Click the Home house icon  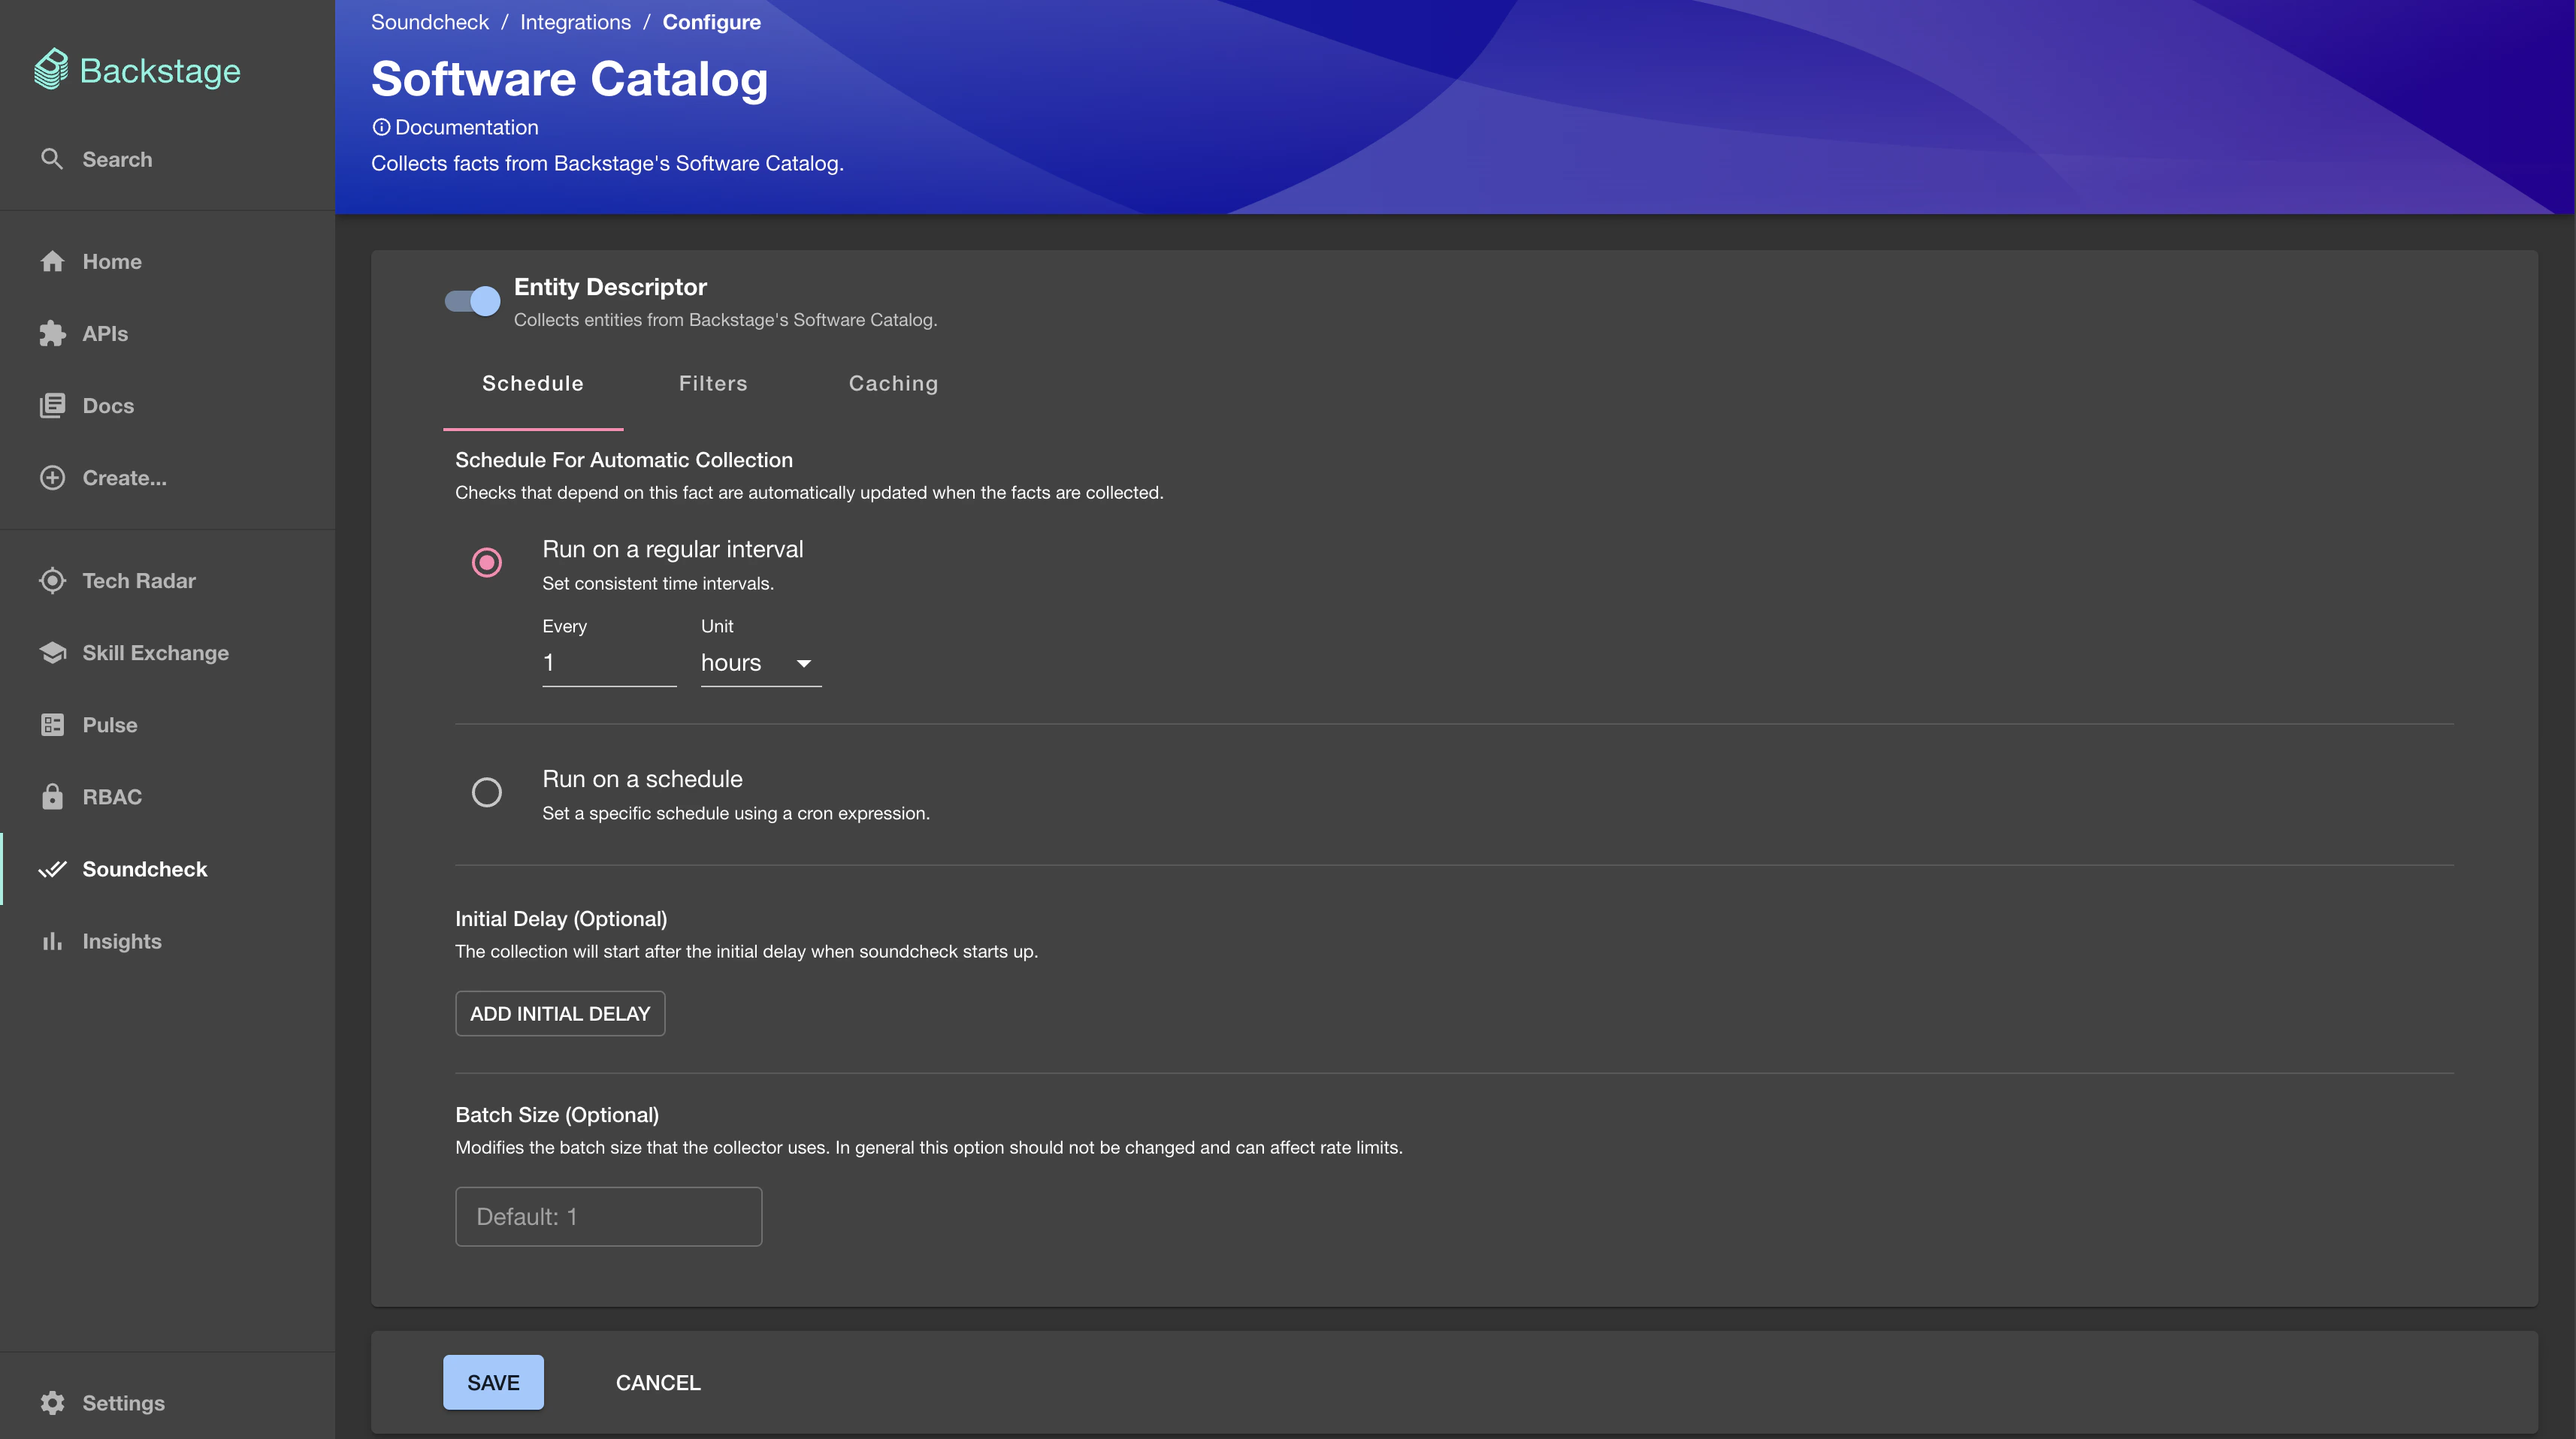pos(52,262)
